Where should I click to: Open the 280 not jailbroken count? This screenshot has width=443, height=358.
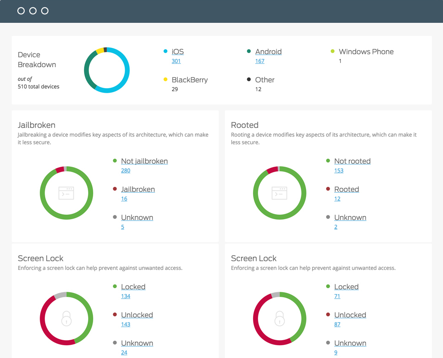point(126,170)
